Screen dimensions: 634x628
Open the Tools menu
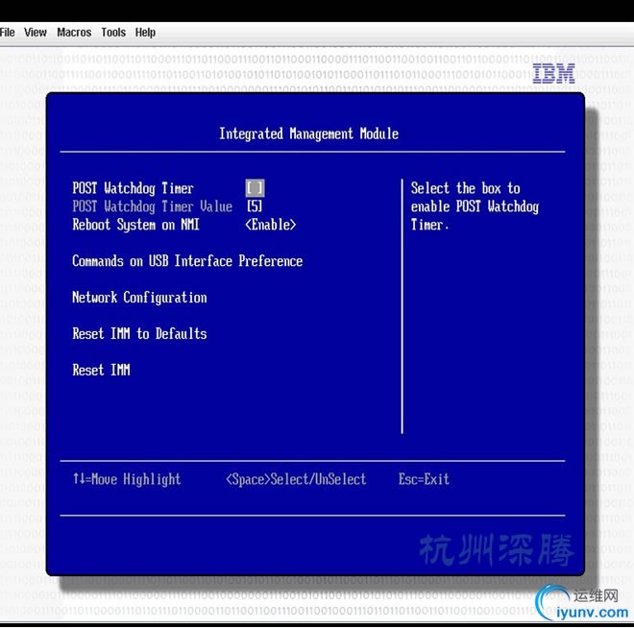[113, 33]
